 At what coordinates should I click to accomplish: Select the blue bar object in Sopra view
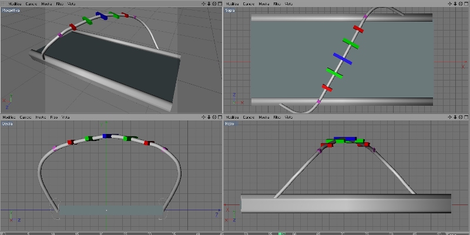343,59
